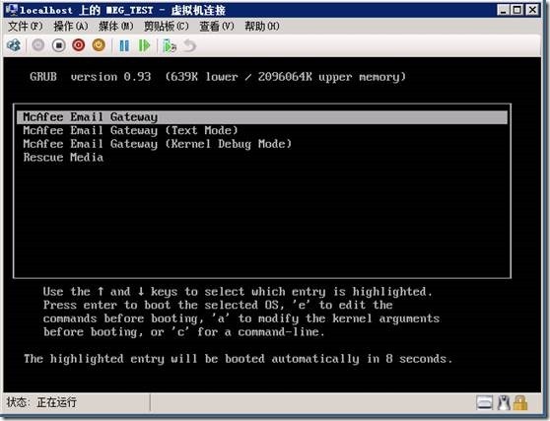Click the mouse status bar icon
The height and width of the screenshot is (421, 550).
[x=504, y=402]
